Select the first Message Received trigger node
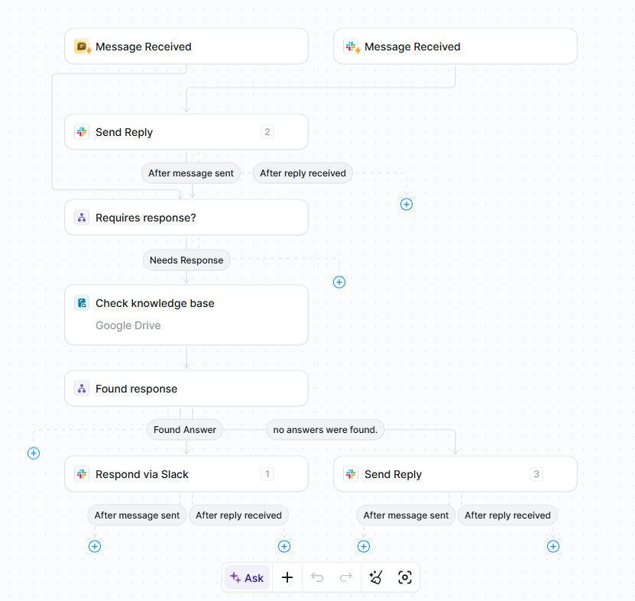 (x=186, y=47)
